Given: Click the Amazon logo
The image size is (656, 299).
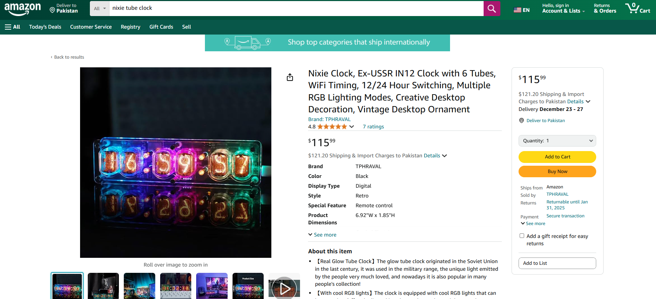Looking at the screenshot, I should tap(23, 9).
